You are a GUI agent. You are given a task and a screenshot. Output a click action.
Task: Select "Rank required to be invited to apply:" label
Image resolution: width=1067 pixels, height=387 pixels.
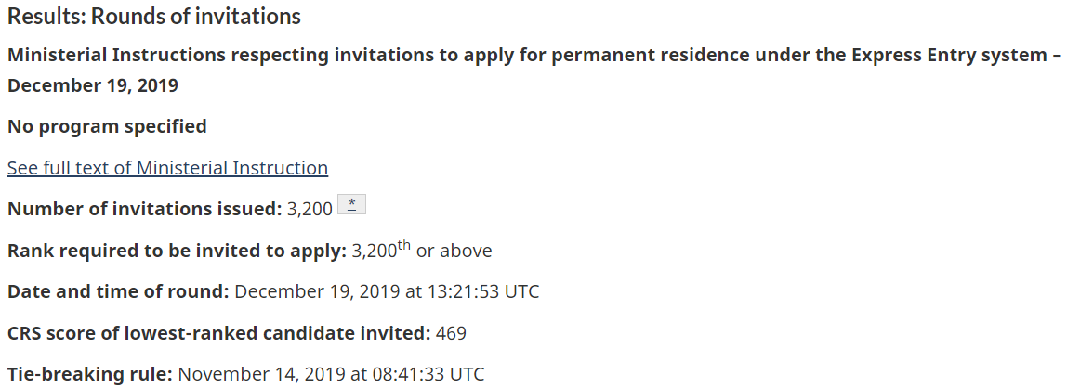click(177, 251)
